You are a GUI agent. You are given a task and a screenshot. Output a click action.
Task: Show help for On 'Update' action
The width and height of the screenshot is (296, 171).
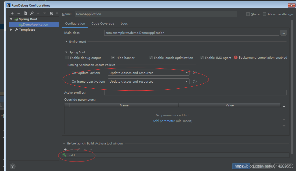(x=195, y=73)
